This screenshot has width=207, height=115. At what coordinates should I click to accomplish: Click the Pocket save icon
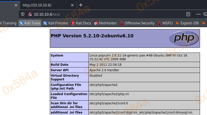coord(205,14)
